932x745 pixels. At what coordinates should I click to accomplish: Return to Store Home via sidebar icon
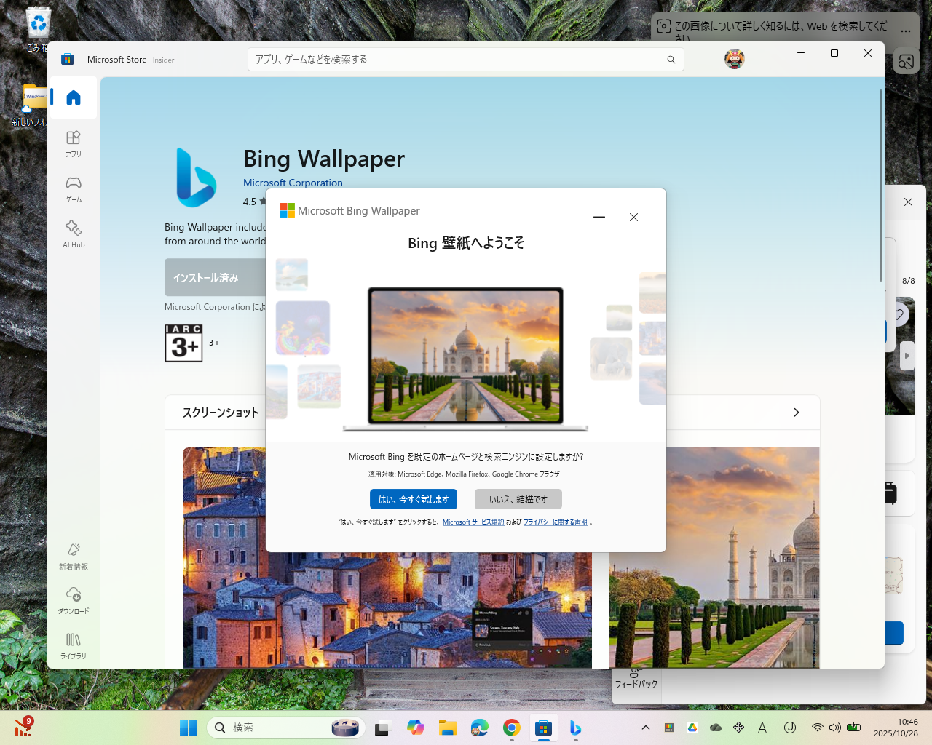pyautogui.click(x=73, y=97)
